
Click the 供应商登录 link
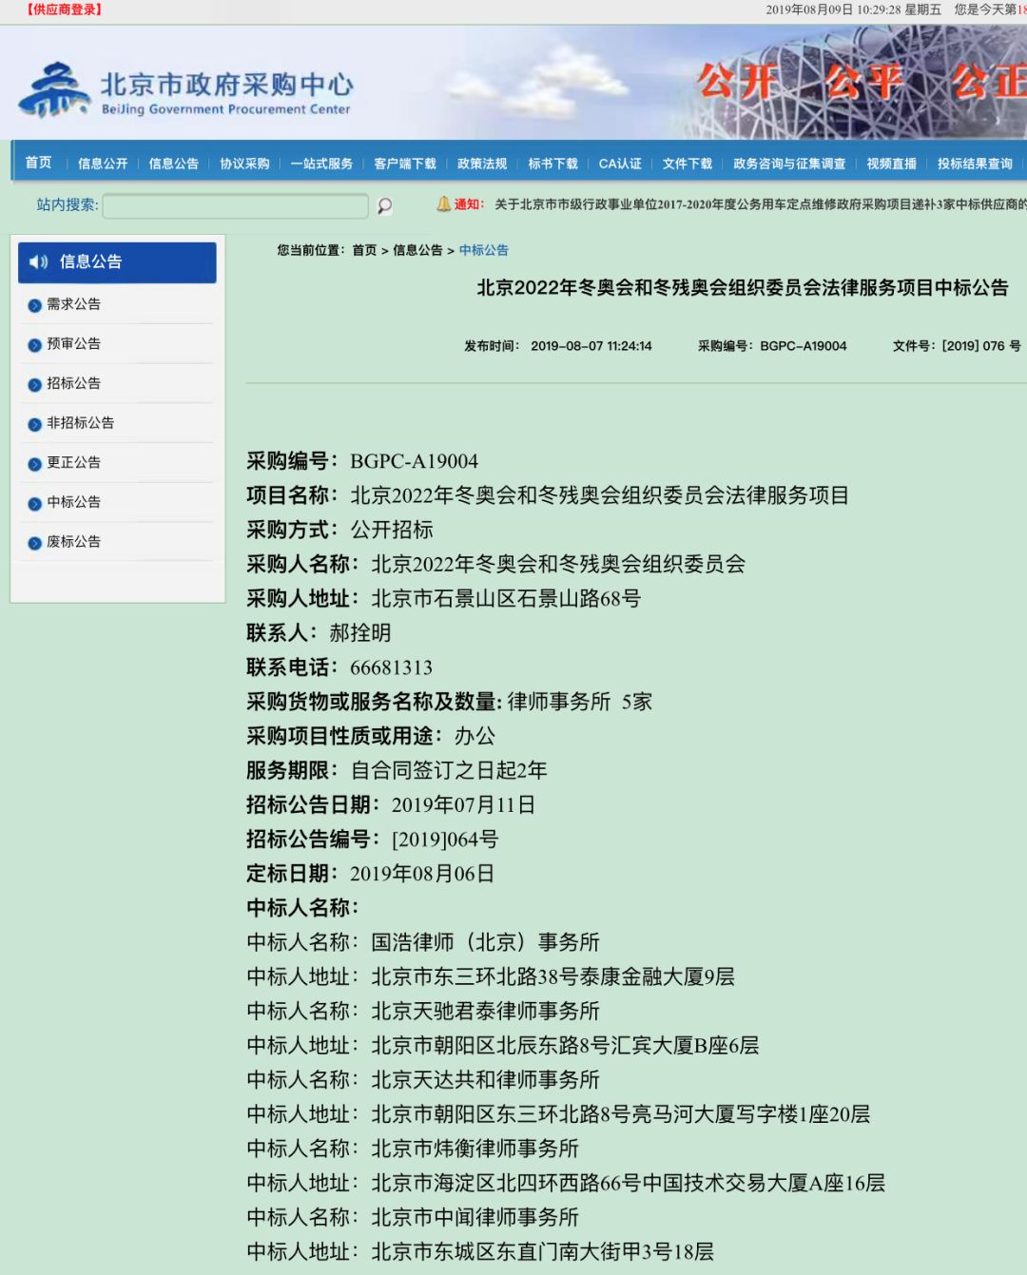click(x=64, y=10)
